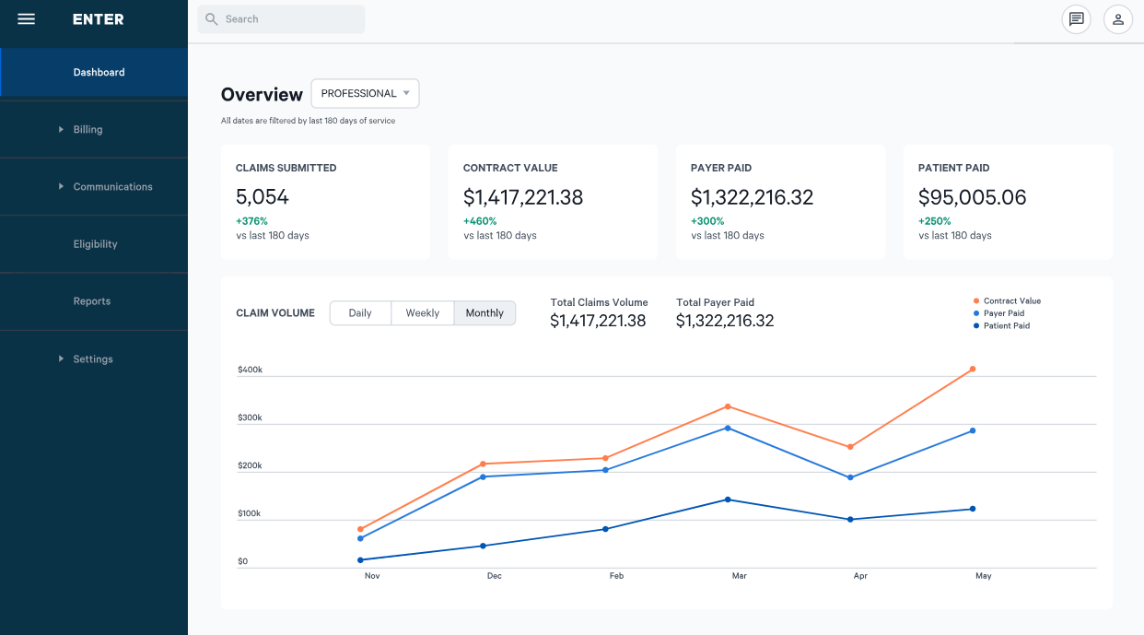Select the May Contract Value data point
This screenshot has height=635, width=1144.
click(973, 370)
